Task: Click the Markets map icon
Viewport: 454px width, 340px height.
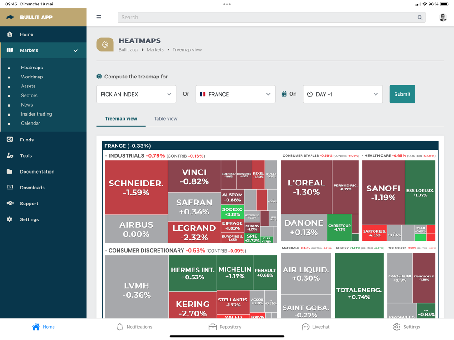Action: (10, 50)
